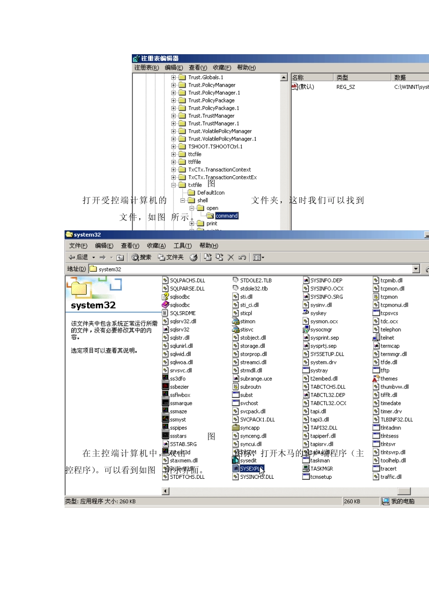Image resolution: width=429 pixels, height=607 pixels.
Task: Select the telnet program icon
Action: [x=376, y=338]
